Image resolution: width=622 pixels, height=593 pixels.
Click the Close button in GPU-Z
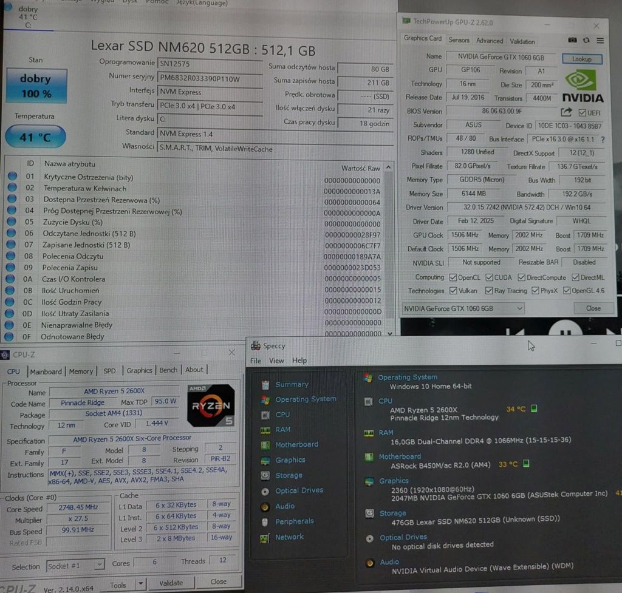(593, 308)
